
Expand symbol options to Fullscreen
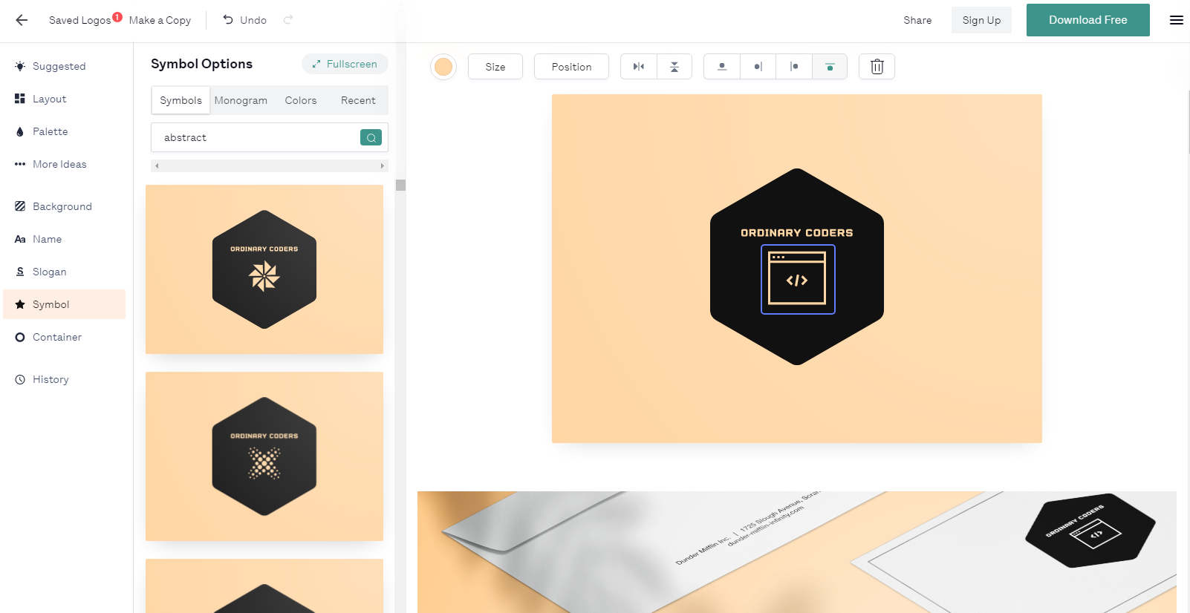[x=345, y=64]
